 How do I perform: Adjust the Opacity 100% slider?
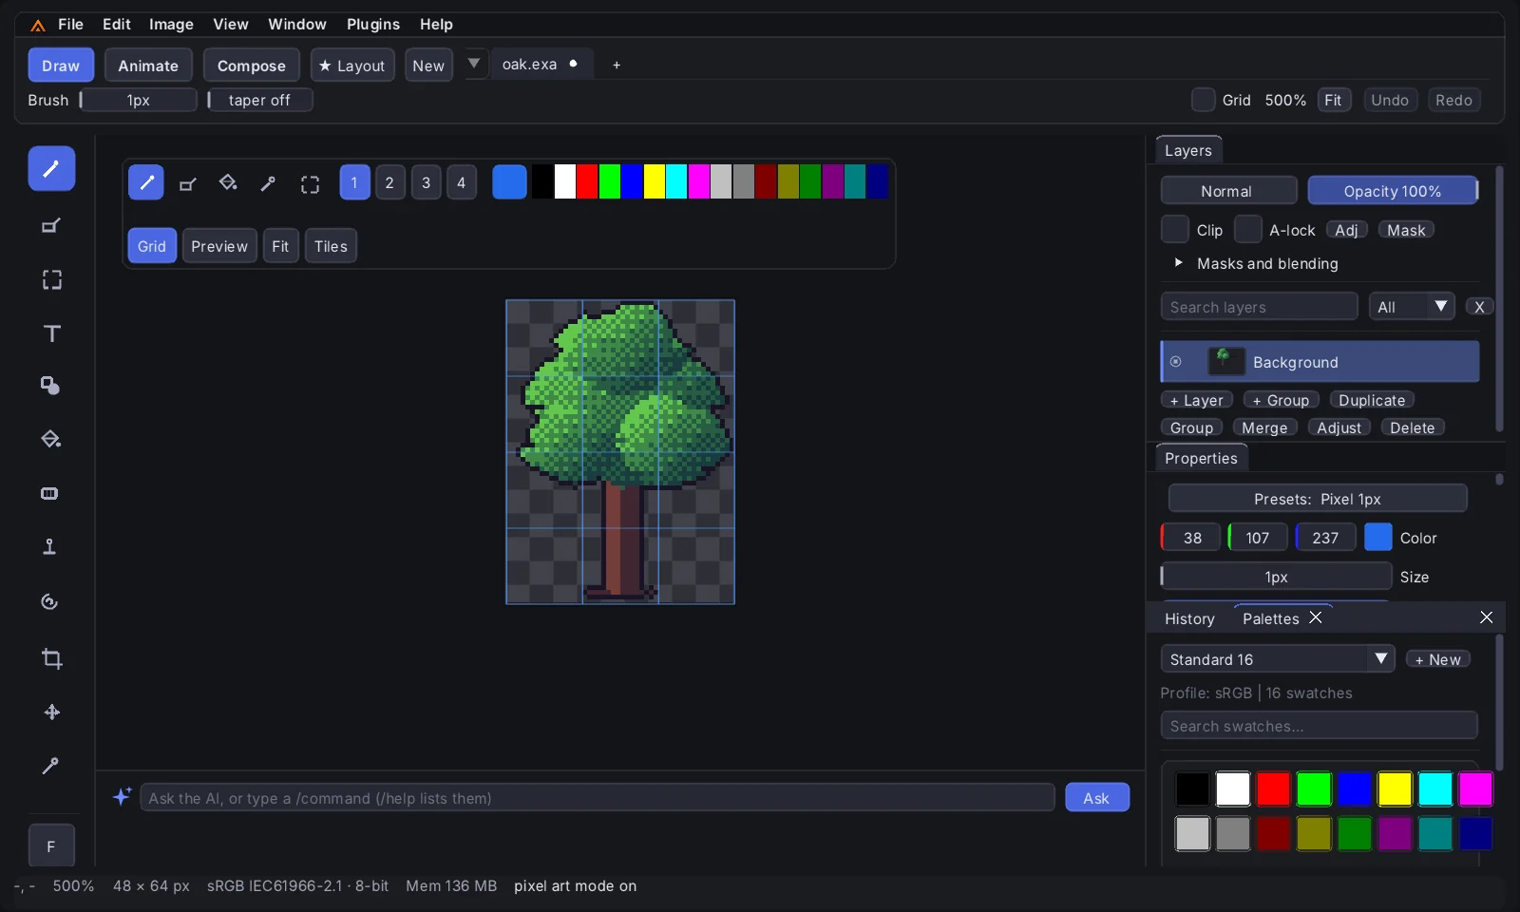1393,191
